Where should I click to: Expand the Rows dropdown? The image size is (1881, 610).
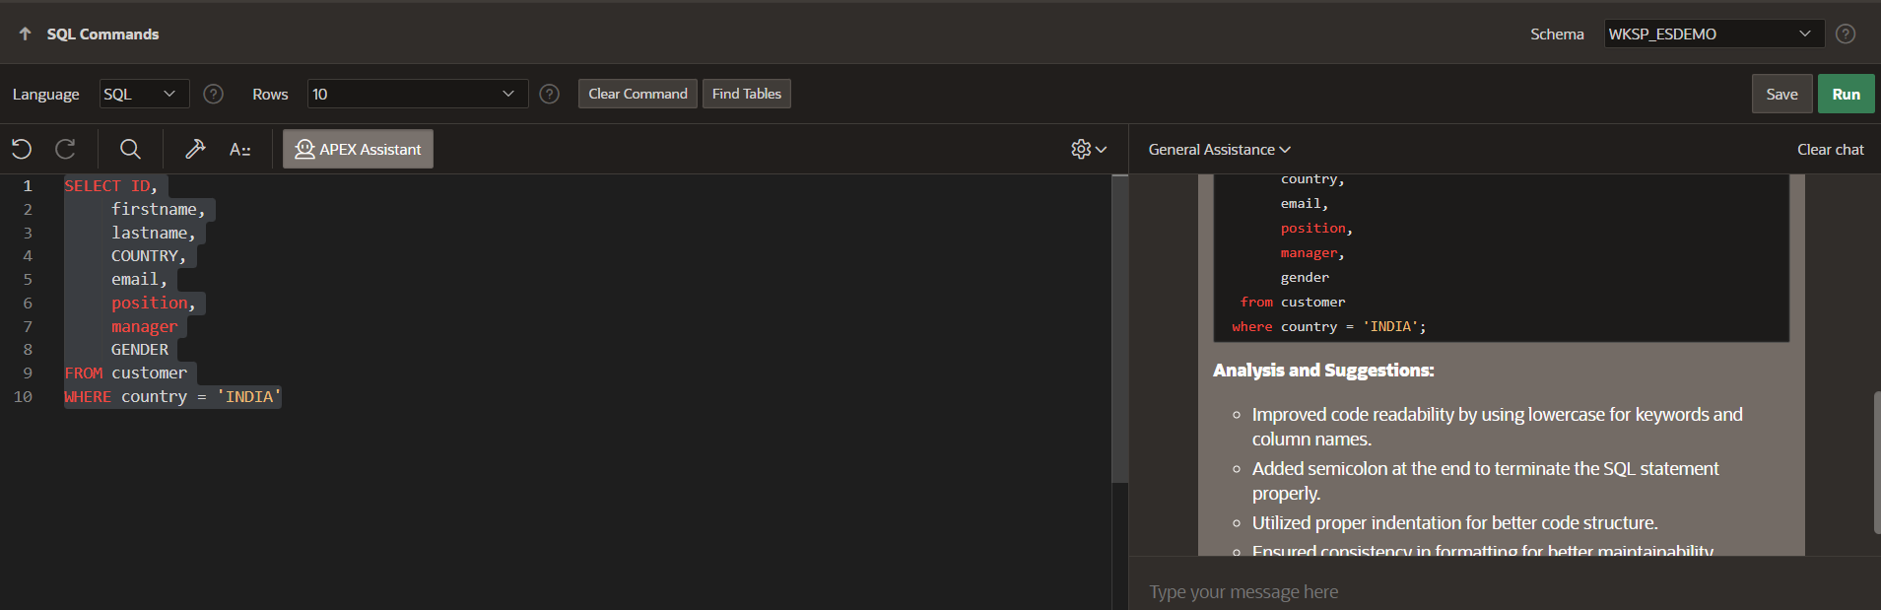(417, 94)
